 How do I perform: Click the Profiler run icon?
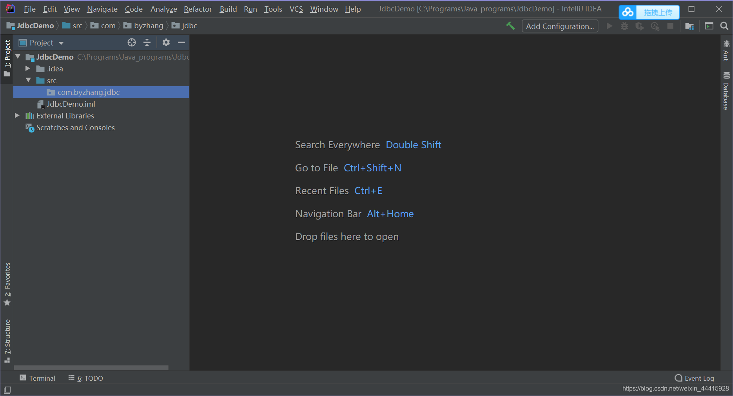655,26
